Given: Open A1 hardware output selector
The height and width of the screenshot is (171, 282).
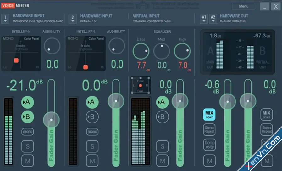Looking at the screenshot, I should click(204, 19).
